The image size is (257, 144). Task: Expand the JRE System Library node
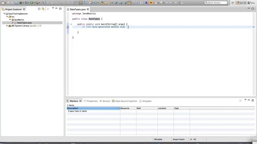click(x=7, y=26)
